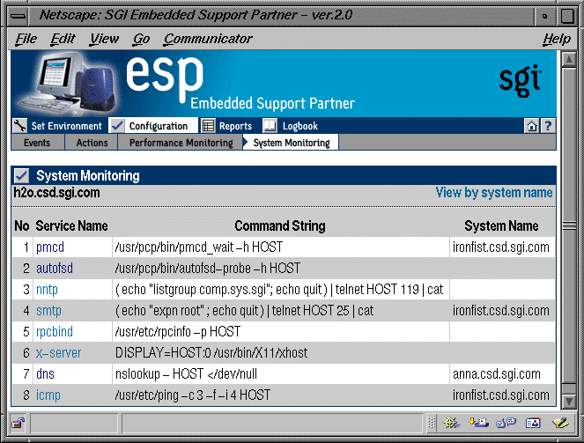
Task: Click the rpcinfo command string cell
Action: click(x=281, y=331)
